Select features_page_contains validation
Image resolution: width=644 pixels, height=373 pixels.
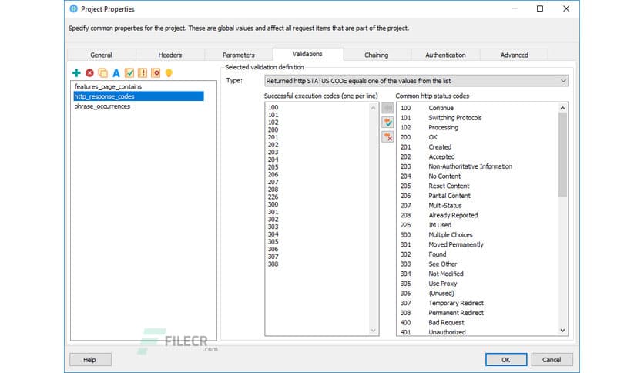tap(108, 87)
